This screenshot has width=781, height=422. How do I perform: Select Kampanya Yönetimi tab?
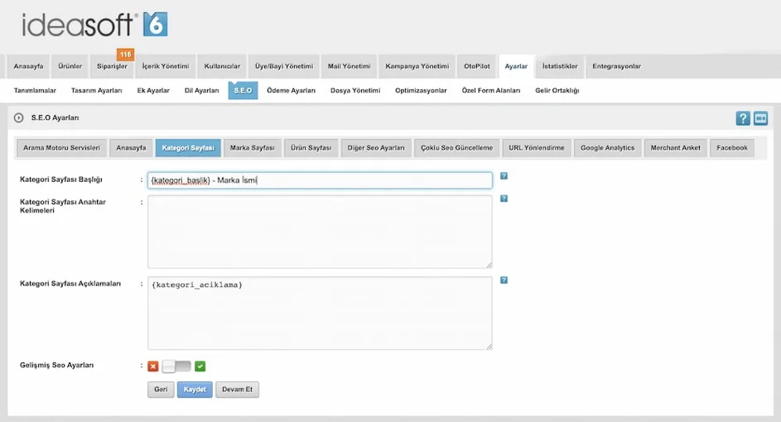tap(417, 66)
